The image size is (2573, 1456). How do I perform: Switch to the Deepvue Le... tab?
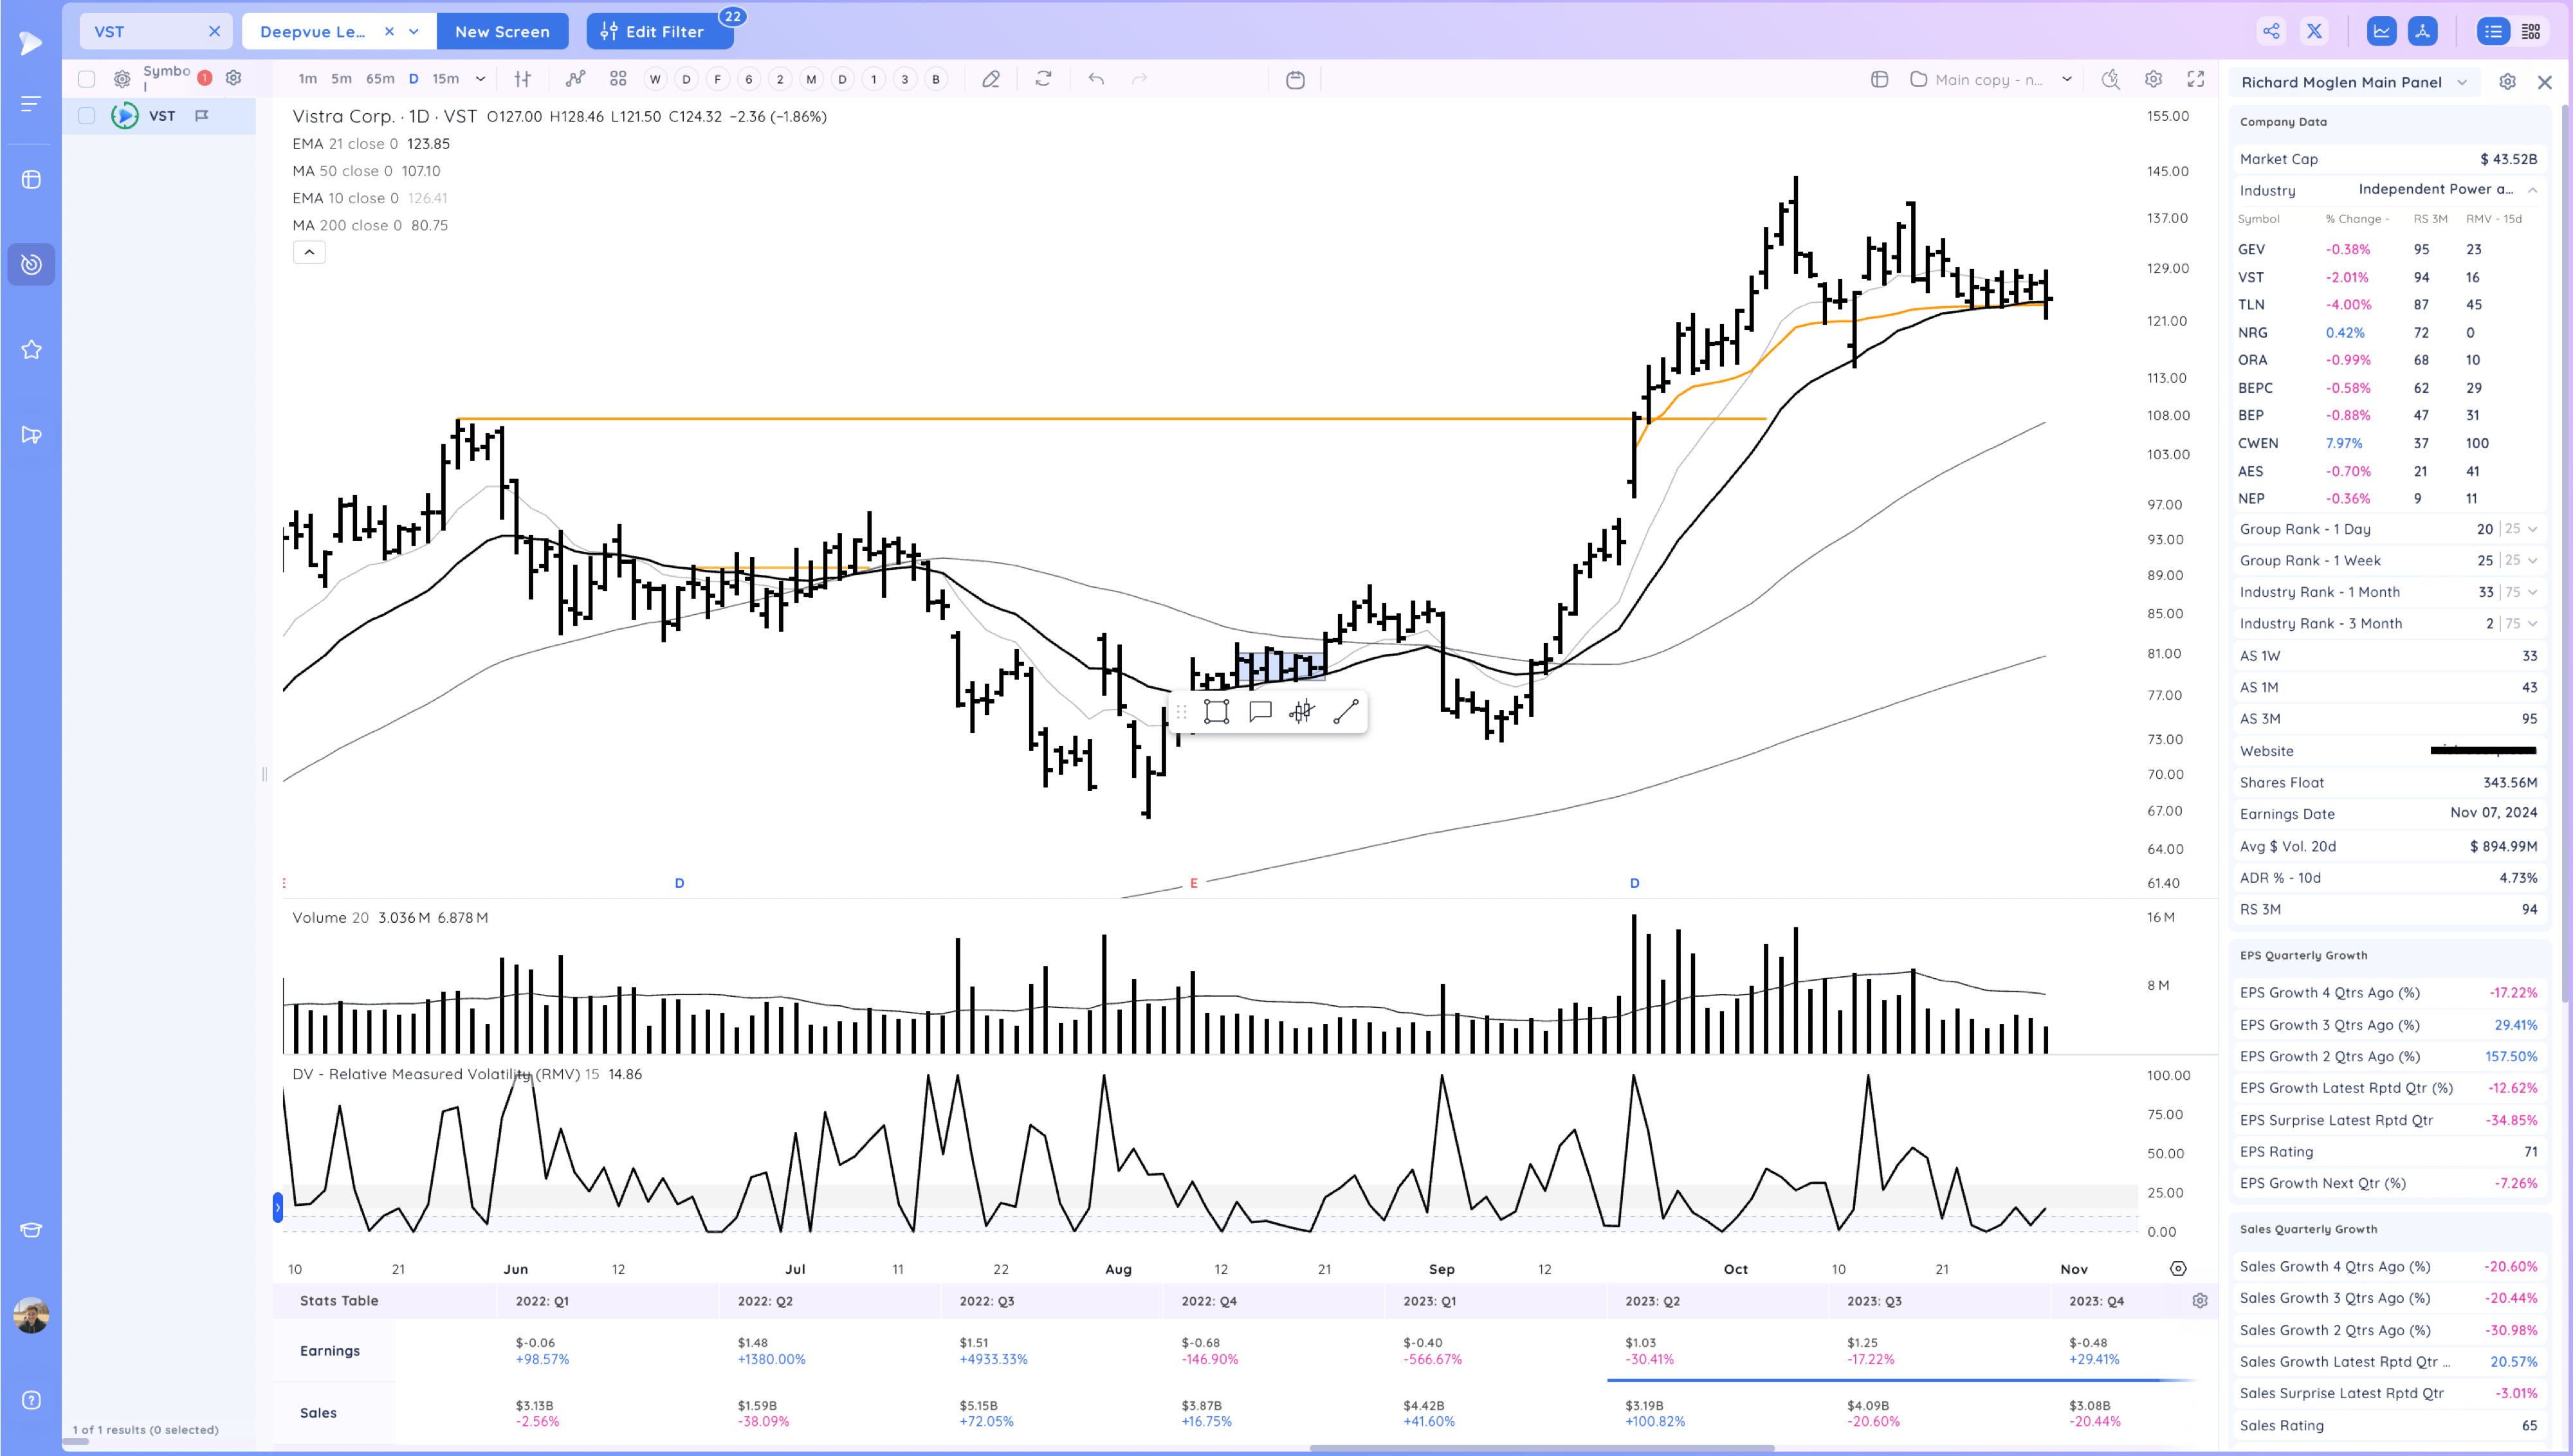[x=313, y=31]
